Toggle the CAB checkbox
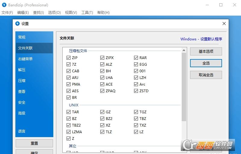 tap(68, 71)
